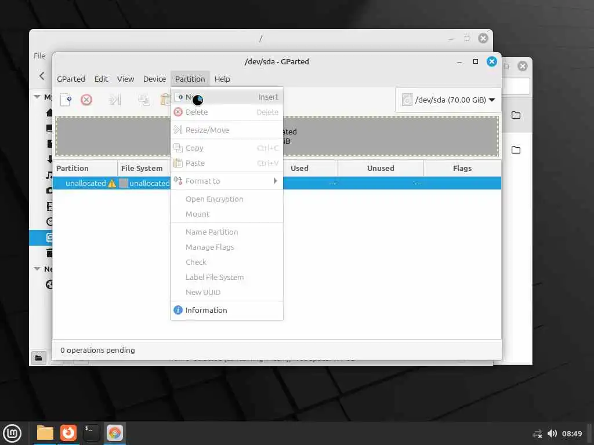The height and width of the screenshot is (445, 594).
Task: Open the Linux Mint start menu
Action: click(x=12, y=433)
